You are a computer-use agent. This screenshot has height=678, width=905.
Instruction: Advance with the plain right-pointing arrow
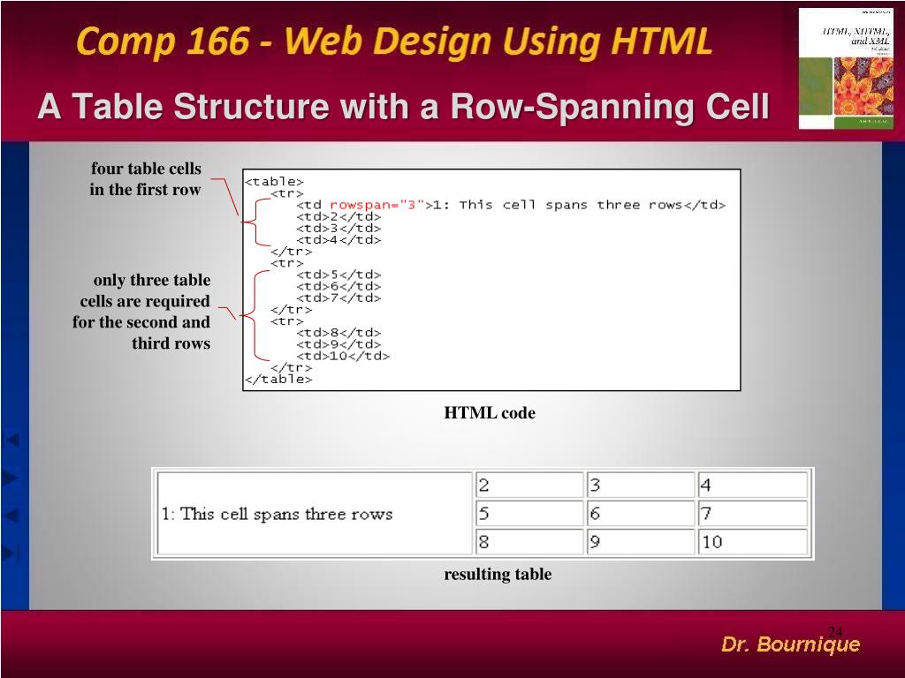pyautogui.click(x=11, y=478)
